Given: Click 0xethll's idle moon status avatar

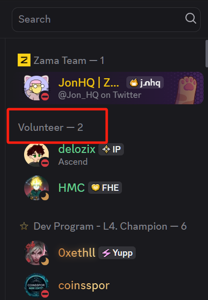Looking at the screenshot, I should click(36, 253).
